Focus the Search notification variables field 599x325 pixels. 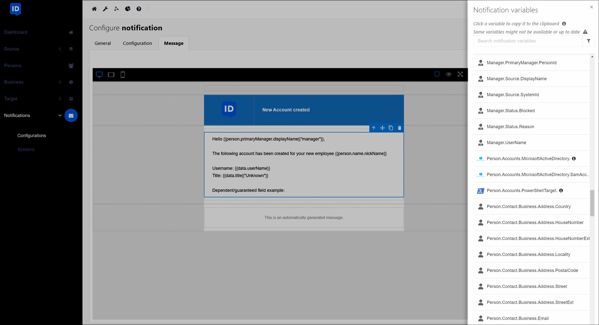[x=528, y=41]
